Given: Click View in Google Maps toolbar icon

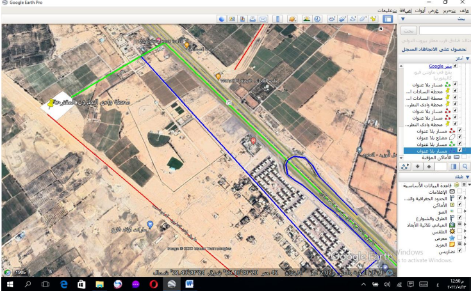Looking at the screenshot, I should [232, 19].
